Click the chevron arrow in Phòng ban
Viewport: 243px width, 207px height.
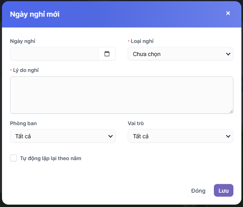point(111,136)
